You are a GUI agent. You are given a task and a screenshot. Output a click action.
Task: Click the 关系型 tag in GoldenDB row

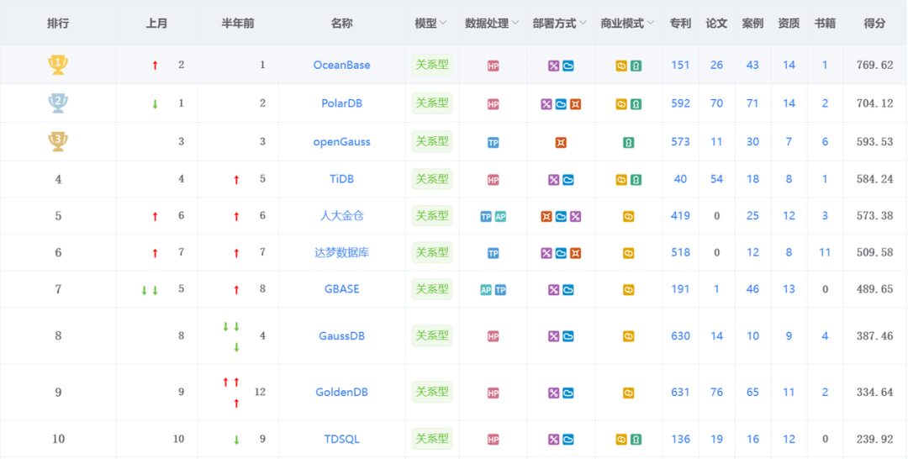(432, 392)
